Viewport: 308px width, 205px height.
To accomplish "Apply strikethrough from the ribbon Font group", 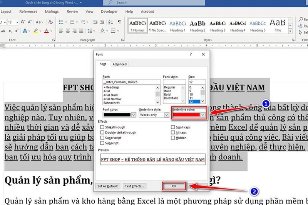I will [3, 31].
